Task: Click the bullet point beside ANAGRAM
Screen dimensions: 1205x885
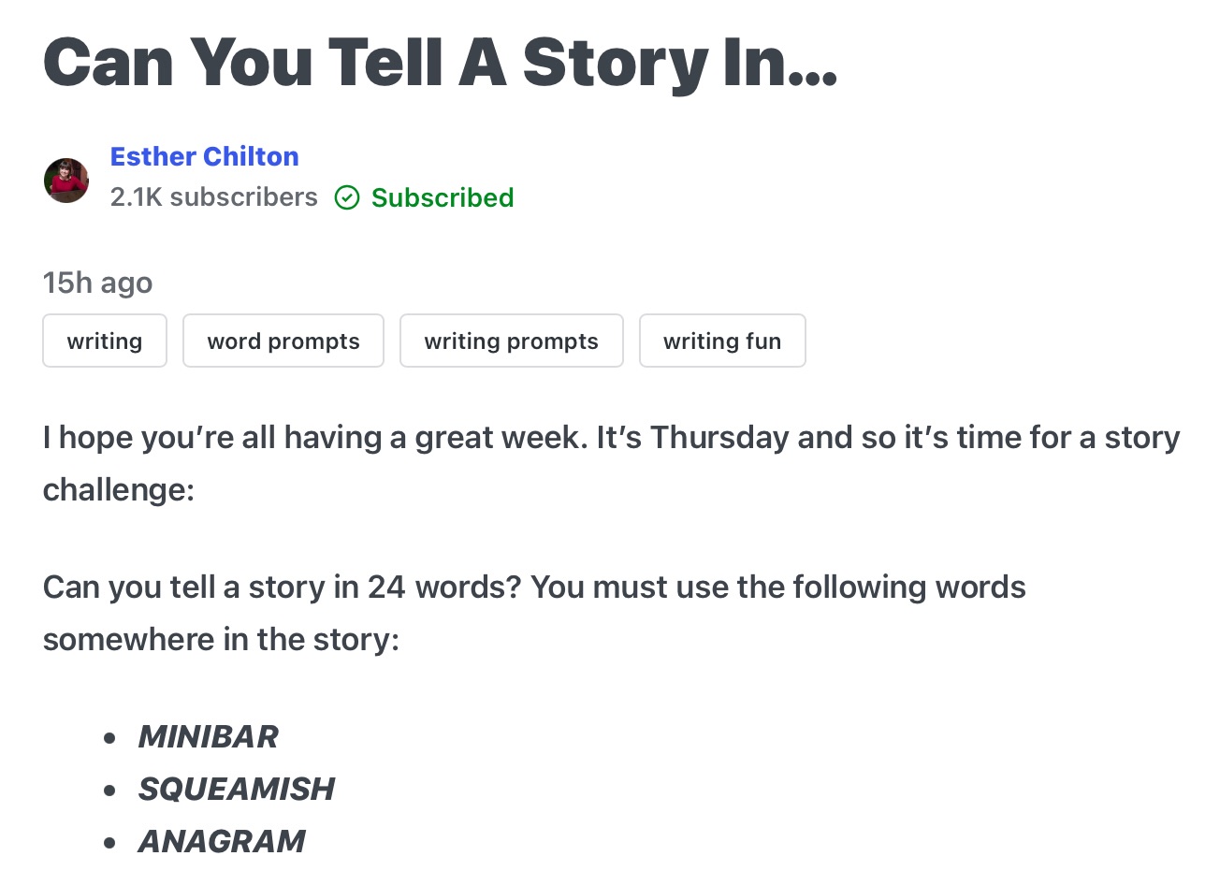Action: coord(110,843)
